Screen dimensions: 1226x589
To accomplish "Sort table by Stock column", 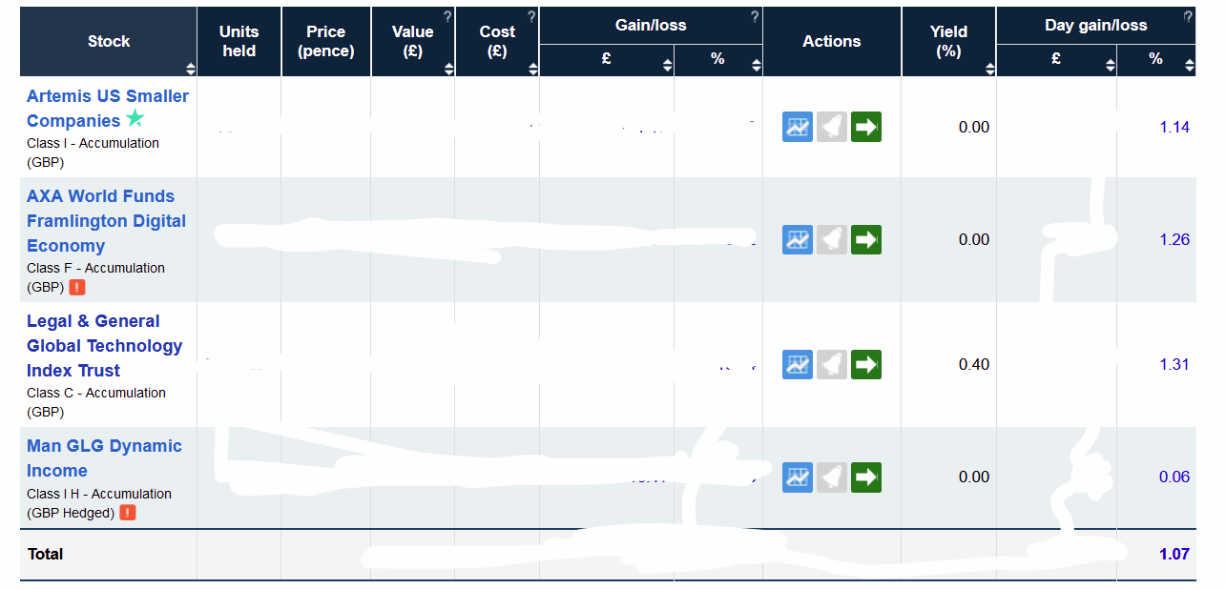I will click(x=191, y=68).
